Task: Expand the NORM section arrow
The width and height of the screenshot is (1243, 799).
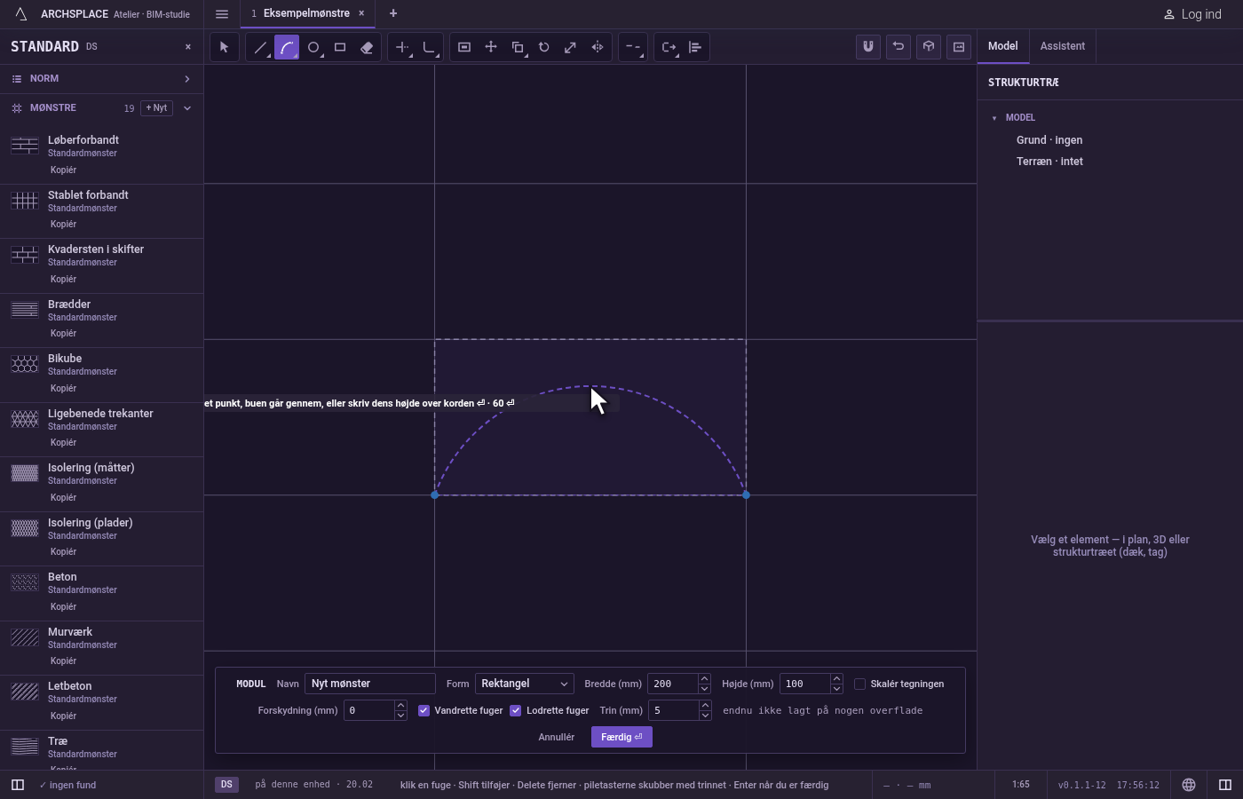Action: pos(187,79)
